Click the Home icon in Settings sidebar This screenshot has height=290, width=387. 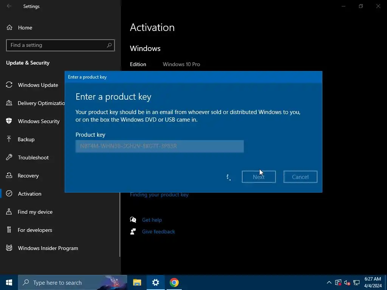click(9, 27)
